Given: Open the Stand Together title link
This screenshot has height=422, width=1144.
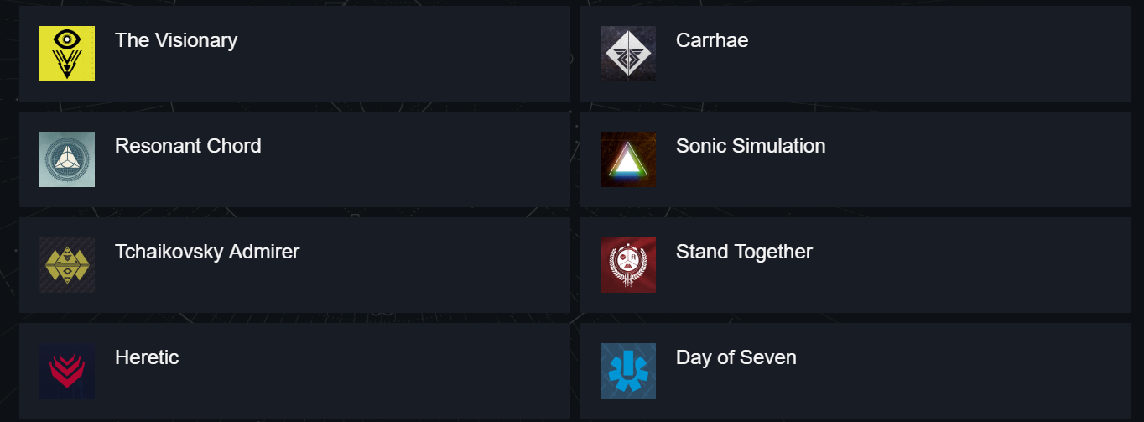Looking at the screenshot, I should [x=744, y=252].
